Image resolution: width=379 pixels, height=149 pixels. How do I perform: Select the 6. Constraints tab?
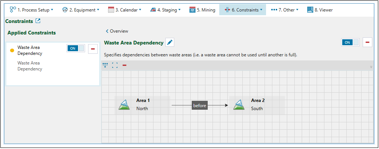pyautogui.click(x=242, y=10)
